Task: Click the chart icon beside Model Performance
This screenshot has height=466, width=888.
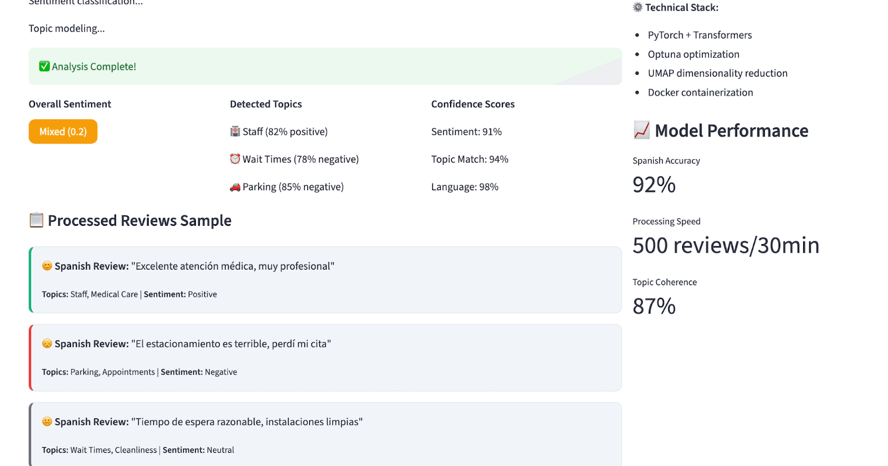Action: [642, 130]
